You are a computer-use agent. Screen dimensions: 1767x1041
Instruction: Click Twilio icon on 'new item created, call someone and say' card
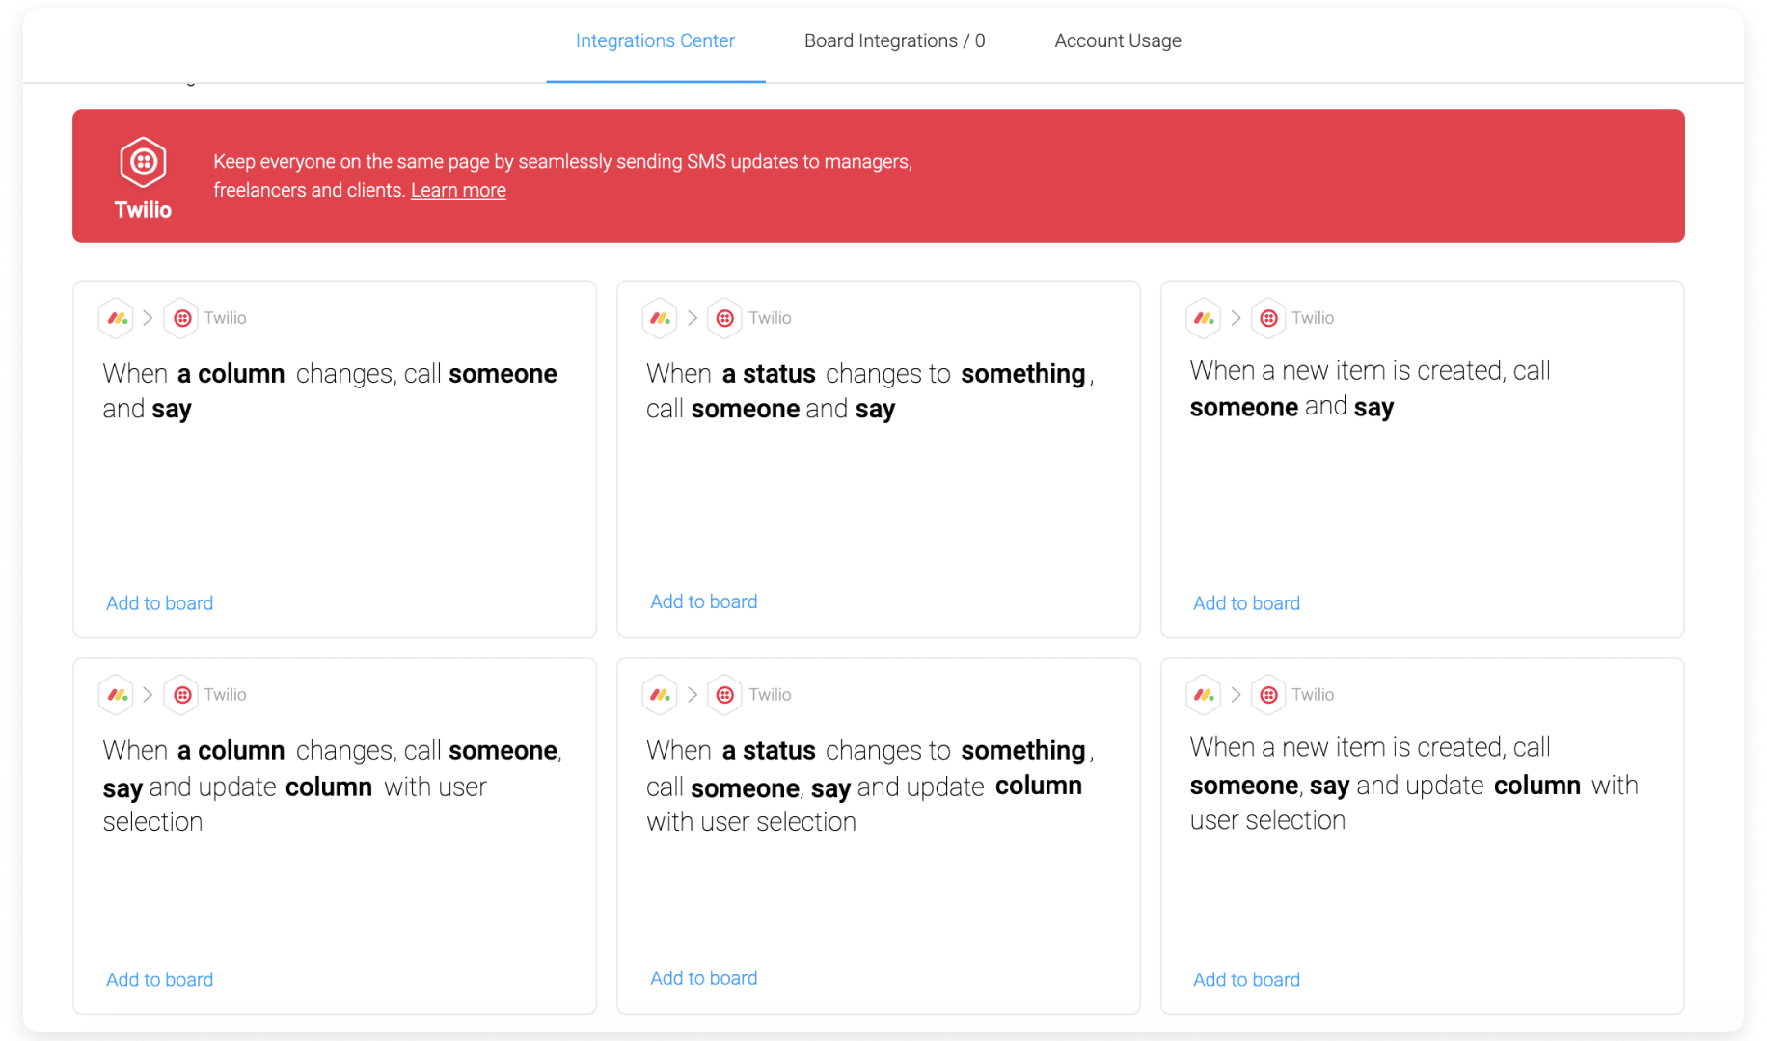point(1268,318)
